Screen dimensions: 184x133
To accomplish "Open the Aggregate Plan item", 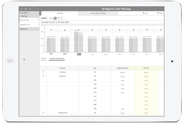I will click(29, 25).
